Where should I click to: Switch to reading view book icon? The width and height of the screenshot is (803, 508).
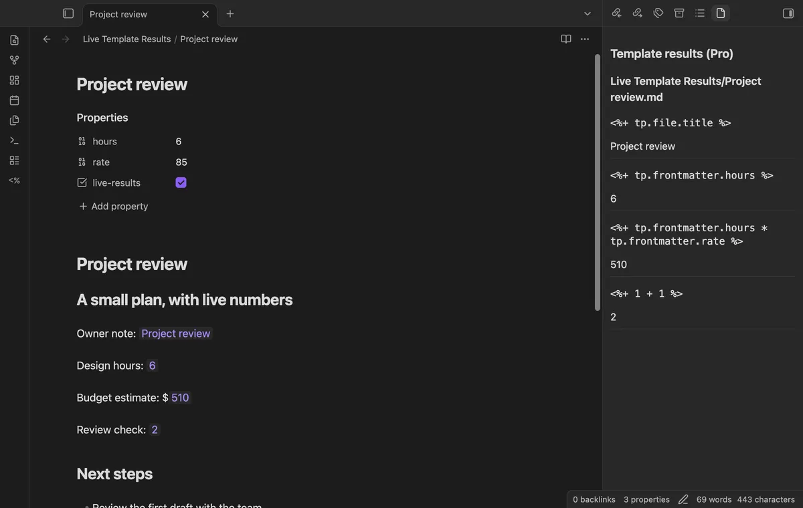pyautogui.click(x=566, y=39)
